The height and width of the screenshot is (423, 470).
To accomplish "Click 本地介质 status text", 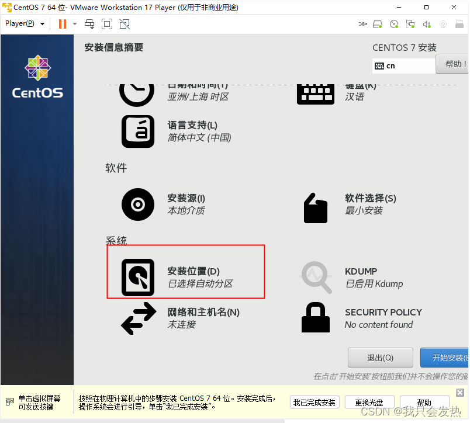I will click(186, 210).
